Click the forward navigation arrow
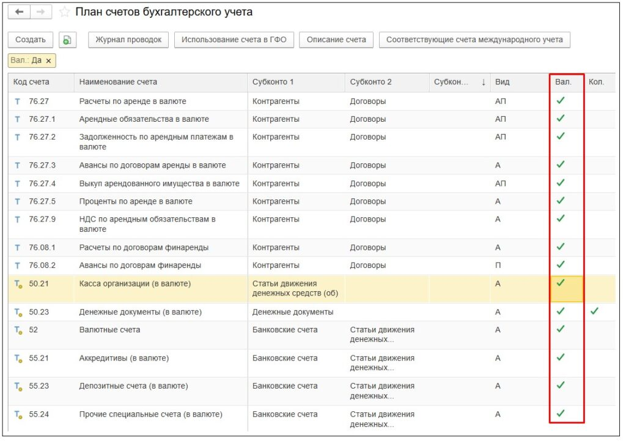 point(40,12)
